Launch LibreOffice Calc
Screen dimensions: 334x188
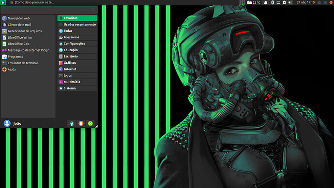28,44
